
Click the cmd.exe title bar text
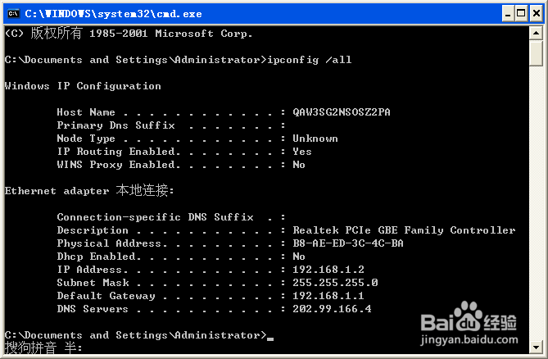113,14
